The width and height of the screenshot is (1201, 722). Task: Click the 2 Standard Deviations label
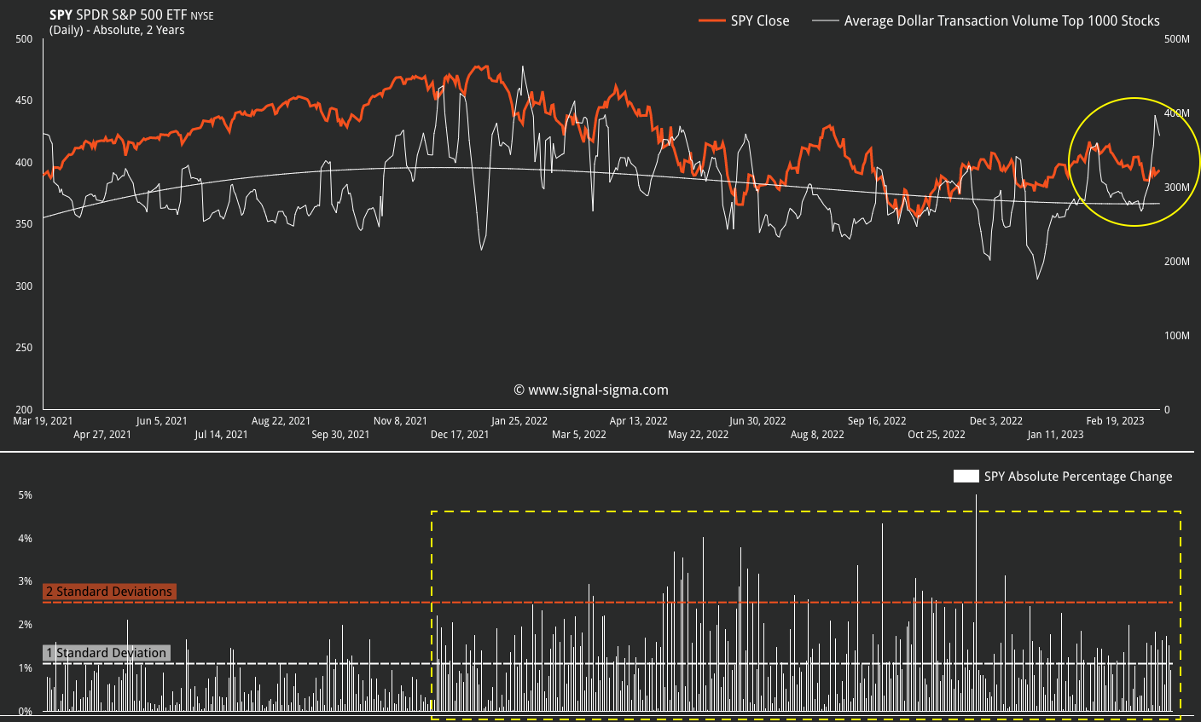point(109,592)
